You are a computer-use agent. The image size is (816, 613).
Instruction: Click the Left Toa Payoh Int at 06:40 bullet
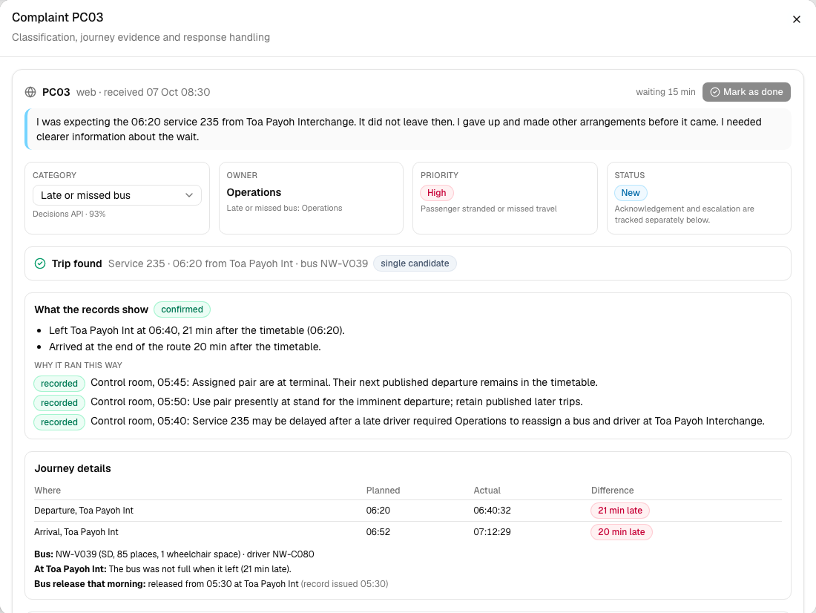tap(197, 330)
